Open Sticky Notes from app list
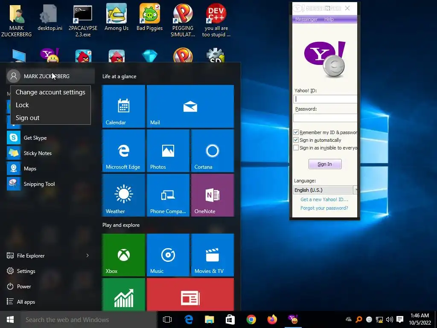 [50, 153]
